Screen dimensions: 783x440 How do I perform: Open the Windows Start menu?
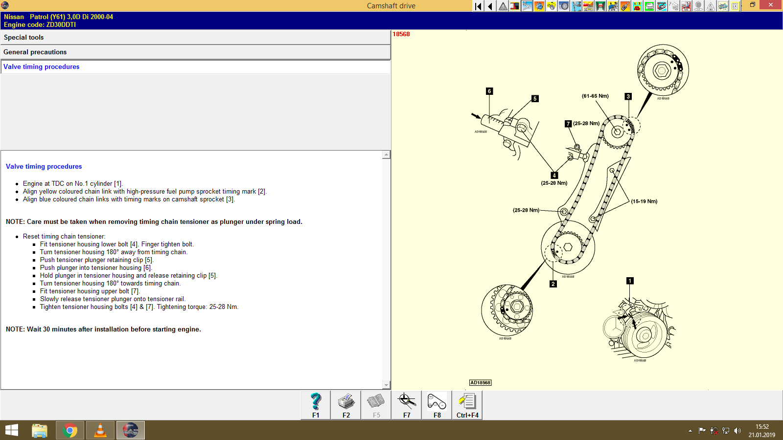click(x=11, y=430)
